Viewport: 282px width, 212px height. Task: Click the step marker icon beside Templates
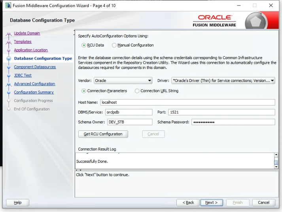[8, 42]
